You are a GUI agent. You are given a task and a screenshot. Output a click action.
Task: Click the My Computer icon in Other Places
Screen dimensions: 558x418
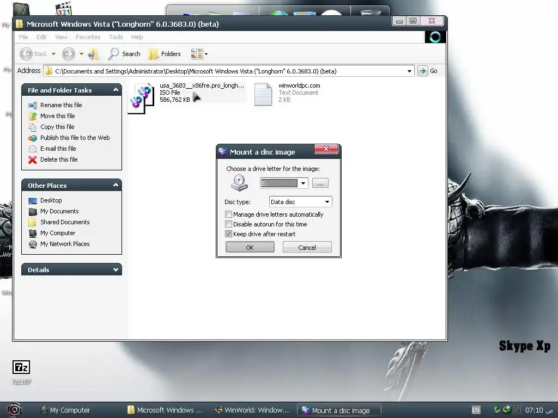[32, 233]
